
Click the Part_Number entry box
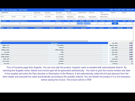pyautogui.click(x=10, y=23)
